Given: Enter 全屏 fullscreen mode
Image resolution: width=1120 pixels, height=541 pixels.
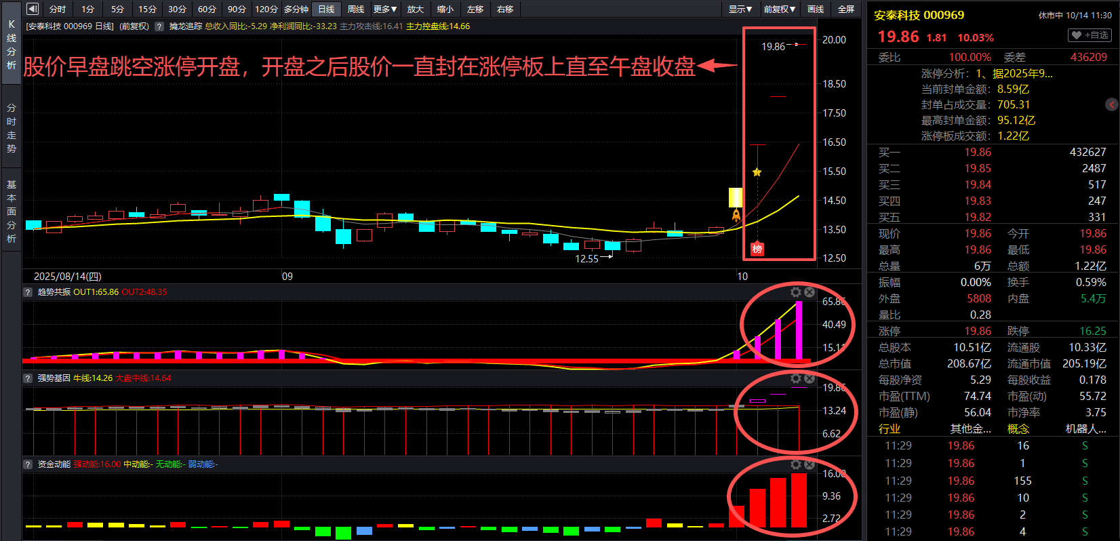Looking at the screenshot, I should click(846, 9).
